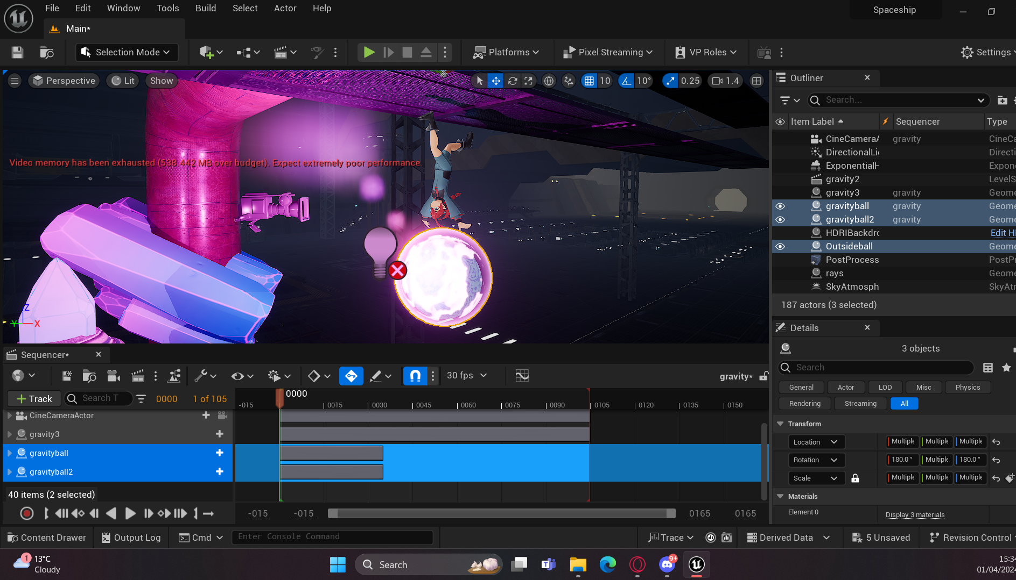This screenshot has width=1016, height=580.
Task: Open the Platforms dropdown
Action: pos(506,52)
